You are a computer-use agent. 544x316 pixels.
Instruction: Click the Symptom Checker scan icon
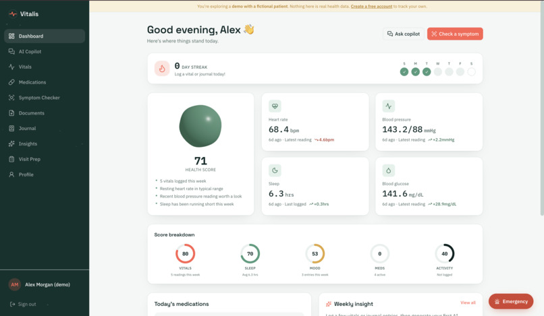(11, 98)
